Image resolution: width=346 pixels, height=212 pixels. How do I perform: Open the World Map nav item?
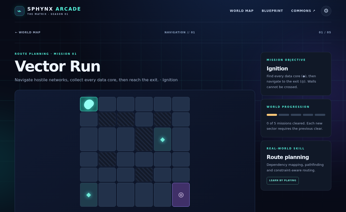(242, 11)
